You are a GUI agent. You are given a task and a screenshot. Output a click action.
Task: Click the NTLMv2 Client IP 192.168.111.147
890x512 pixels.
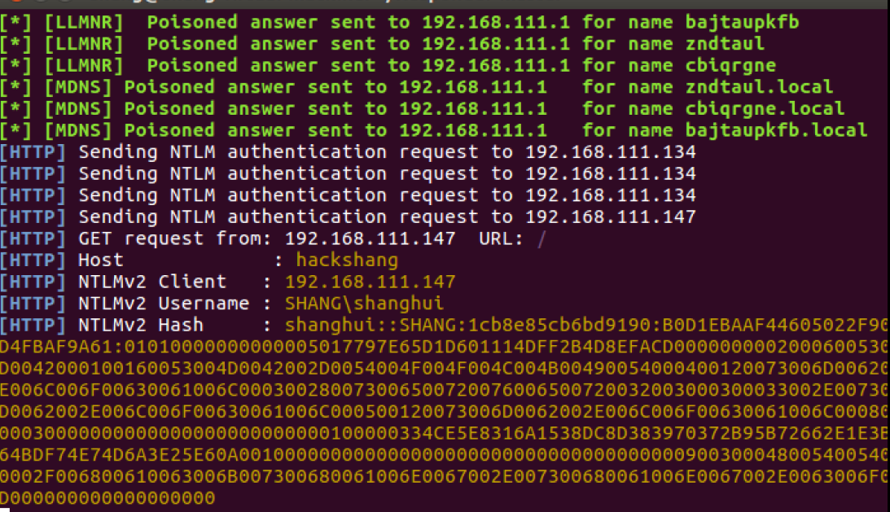[370, 282]
